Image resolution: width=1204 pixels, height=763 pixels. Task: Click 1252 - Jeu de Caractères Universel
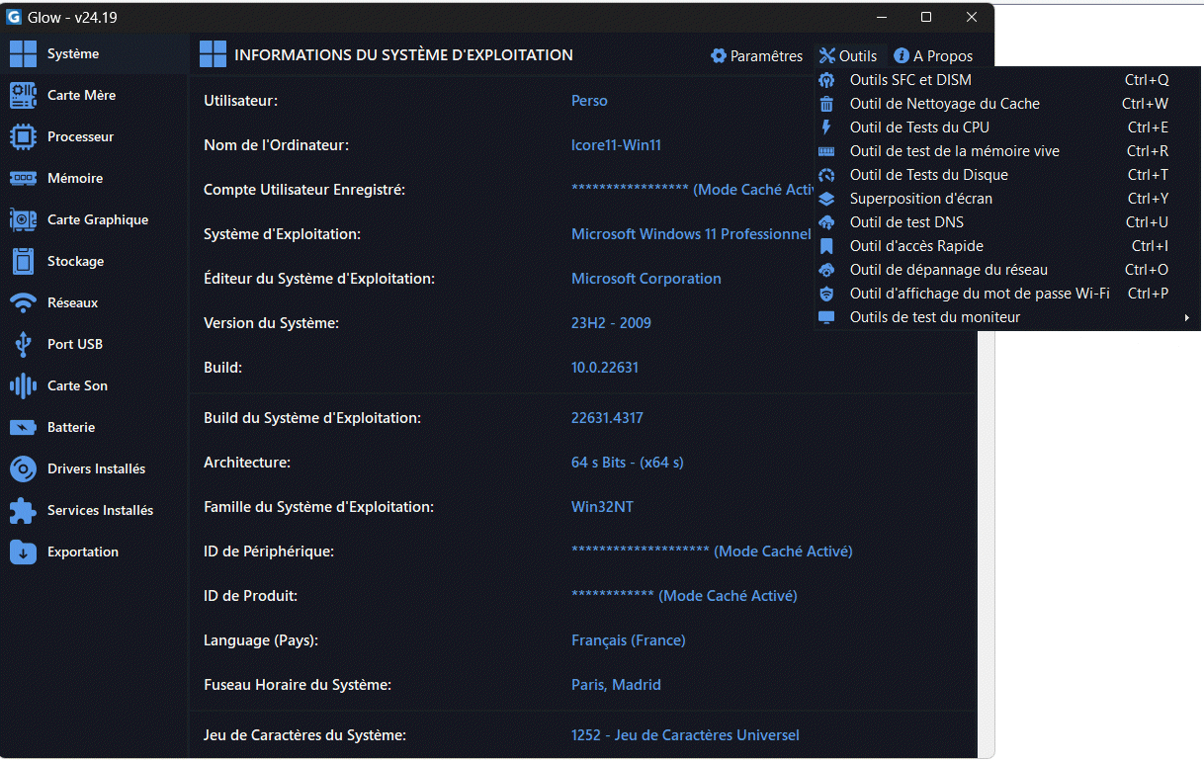pyautogui.click(x=685, y=735)
